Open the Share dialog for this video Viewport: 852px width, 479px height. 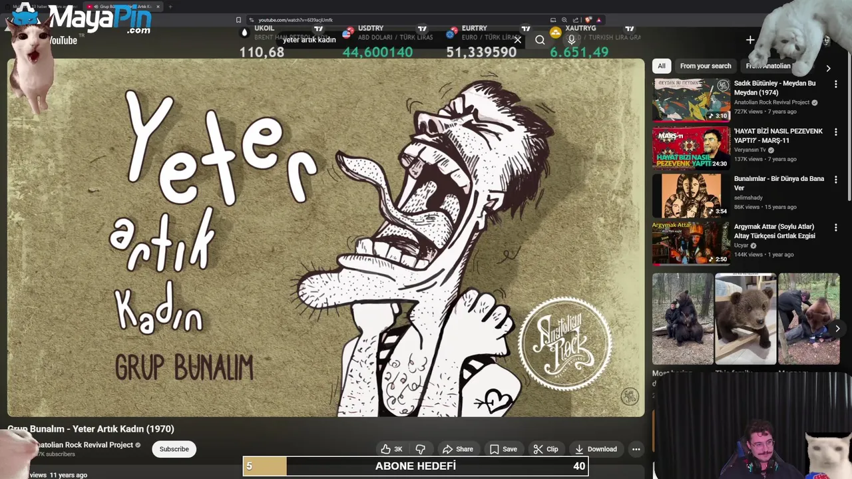pos(458,449)
